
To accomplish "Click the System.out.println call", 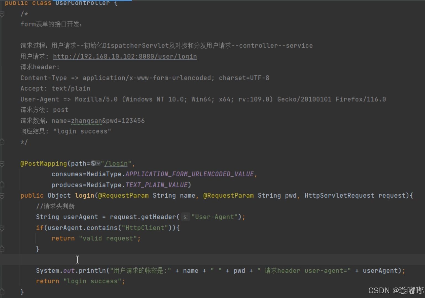I will (72, 270).
